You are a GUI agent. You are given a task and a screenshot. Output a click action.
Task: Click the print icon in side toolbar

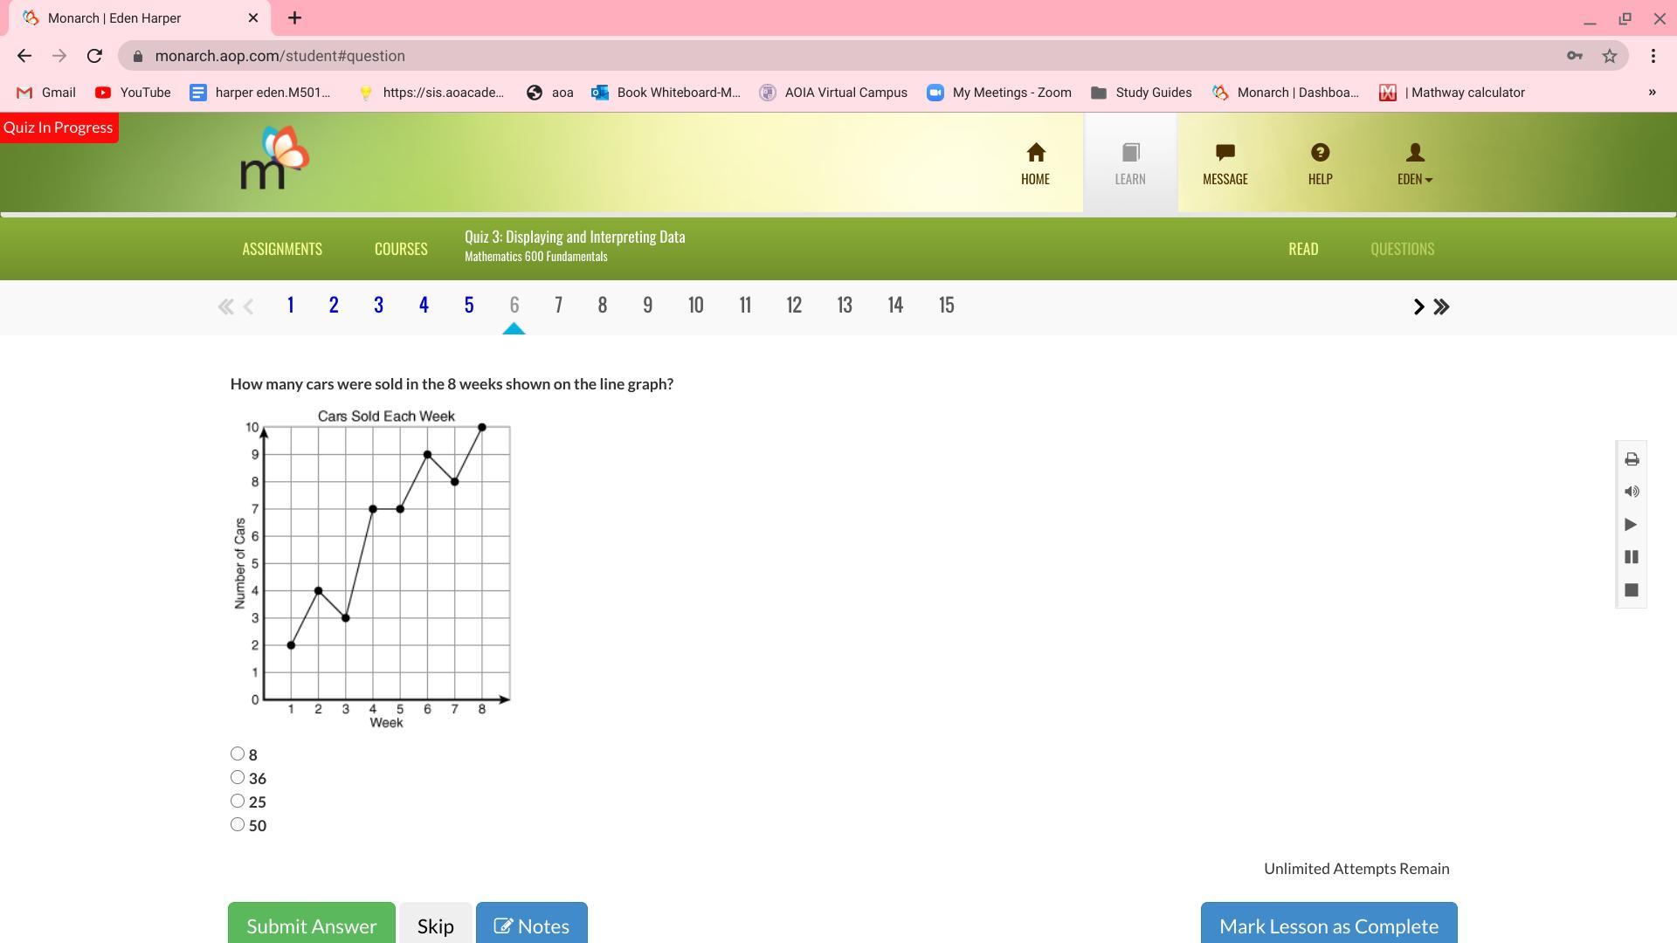(1632, 459)
